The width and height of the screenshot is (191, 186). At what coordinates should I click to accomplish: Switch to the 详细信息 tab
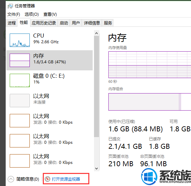(x=92, y=23)
